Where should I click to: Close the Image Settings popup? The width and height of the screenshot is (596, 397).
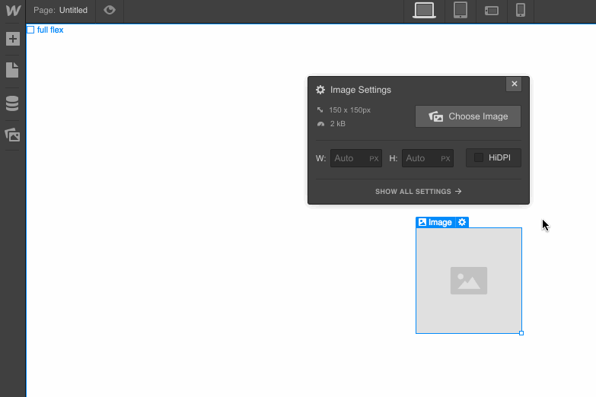[x=514, y=84]
